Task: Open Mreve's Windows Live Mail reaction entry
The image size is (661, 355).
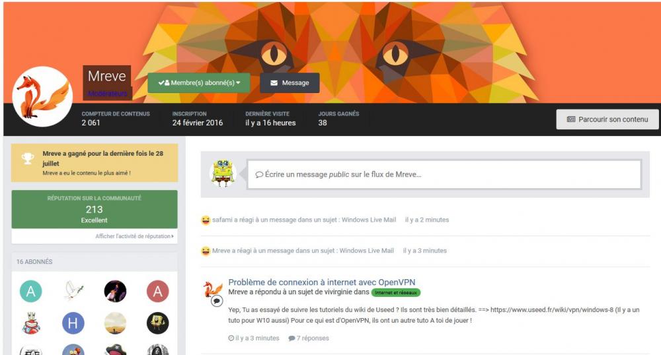Action: [x=303, y=251]
